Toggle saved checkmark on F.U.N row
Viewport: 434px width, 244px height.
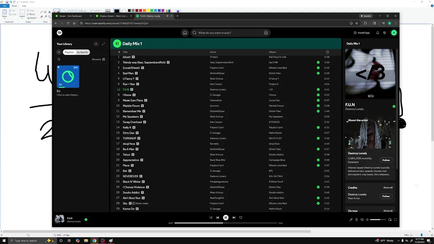pos(318,89)
